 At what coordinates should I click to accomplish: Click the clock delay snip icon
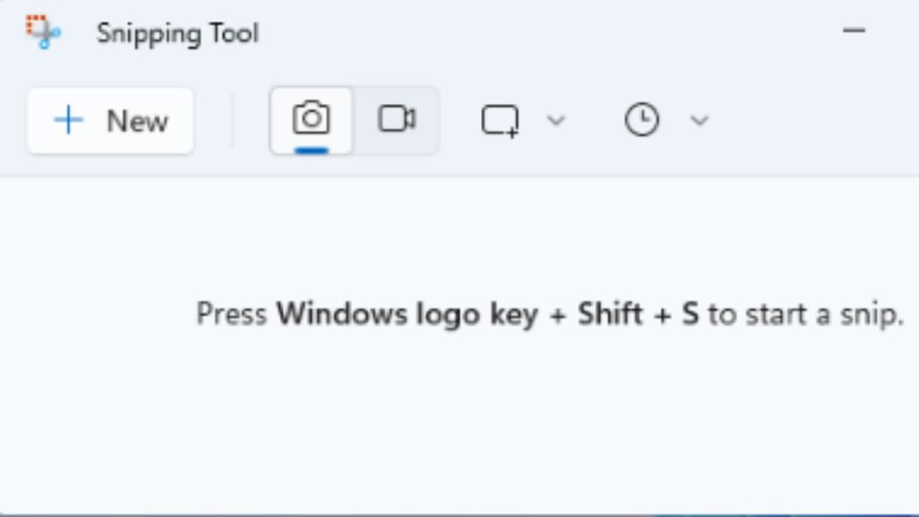642,120
